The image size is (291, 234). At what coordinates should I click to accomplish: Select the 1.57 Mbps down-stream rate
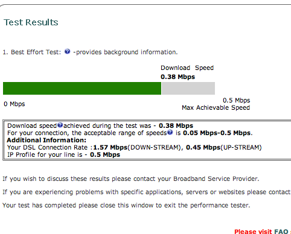point(110,147)
